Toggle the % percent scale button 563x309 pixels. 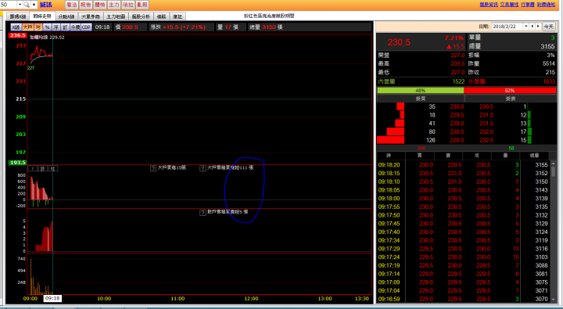(x=47, y=27)
